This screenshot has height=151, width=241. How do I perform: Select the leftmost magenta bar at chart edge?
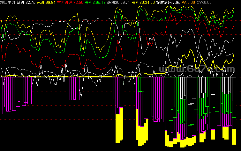pyautogui.click(x=2, y=96)
